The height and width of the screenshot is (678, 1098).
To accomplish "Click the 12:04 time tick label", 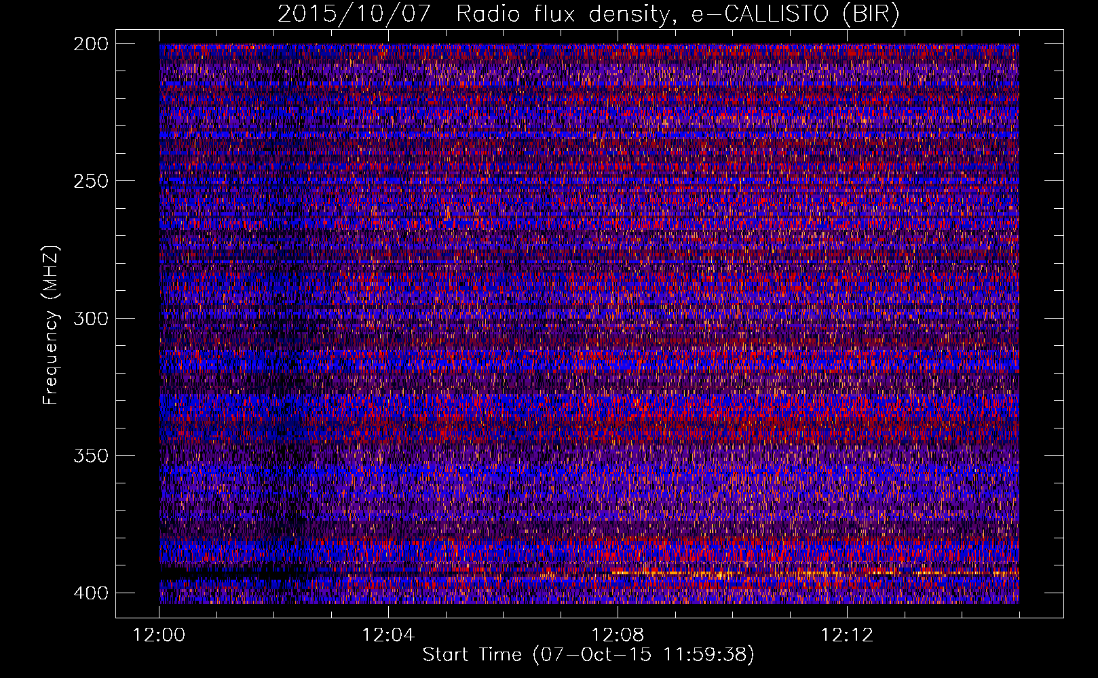I will [388, 635].
